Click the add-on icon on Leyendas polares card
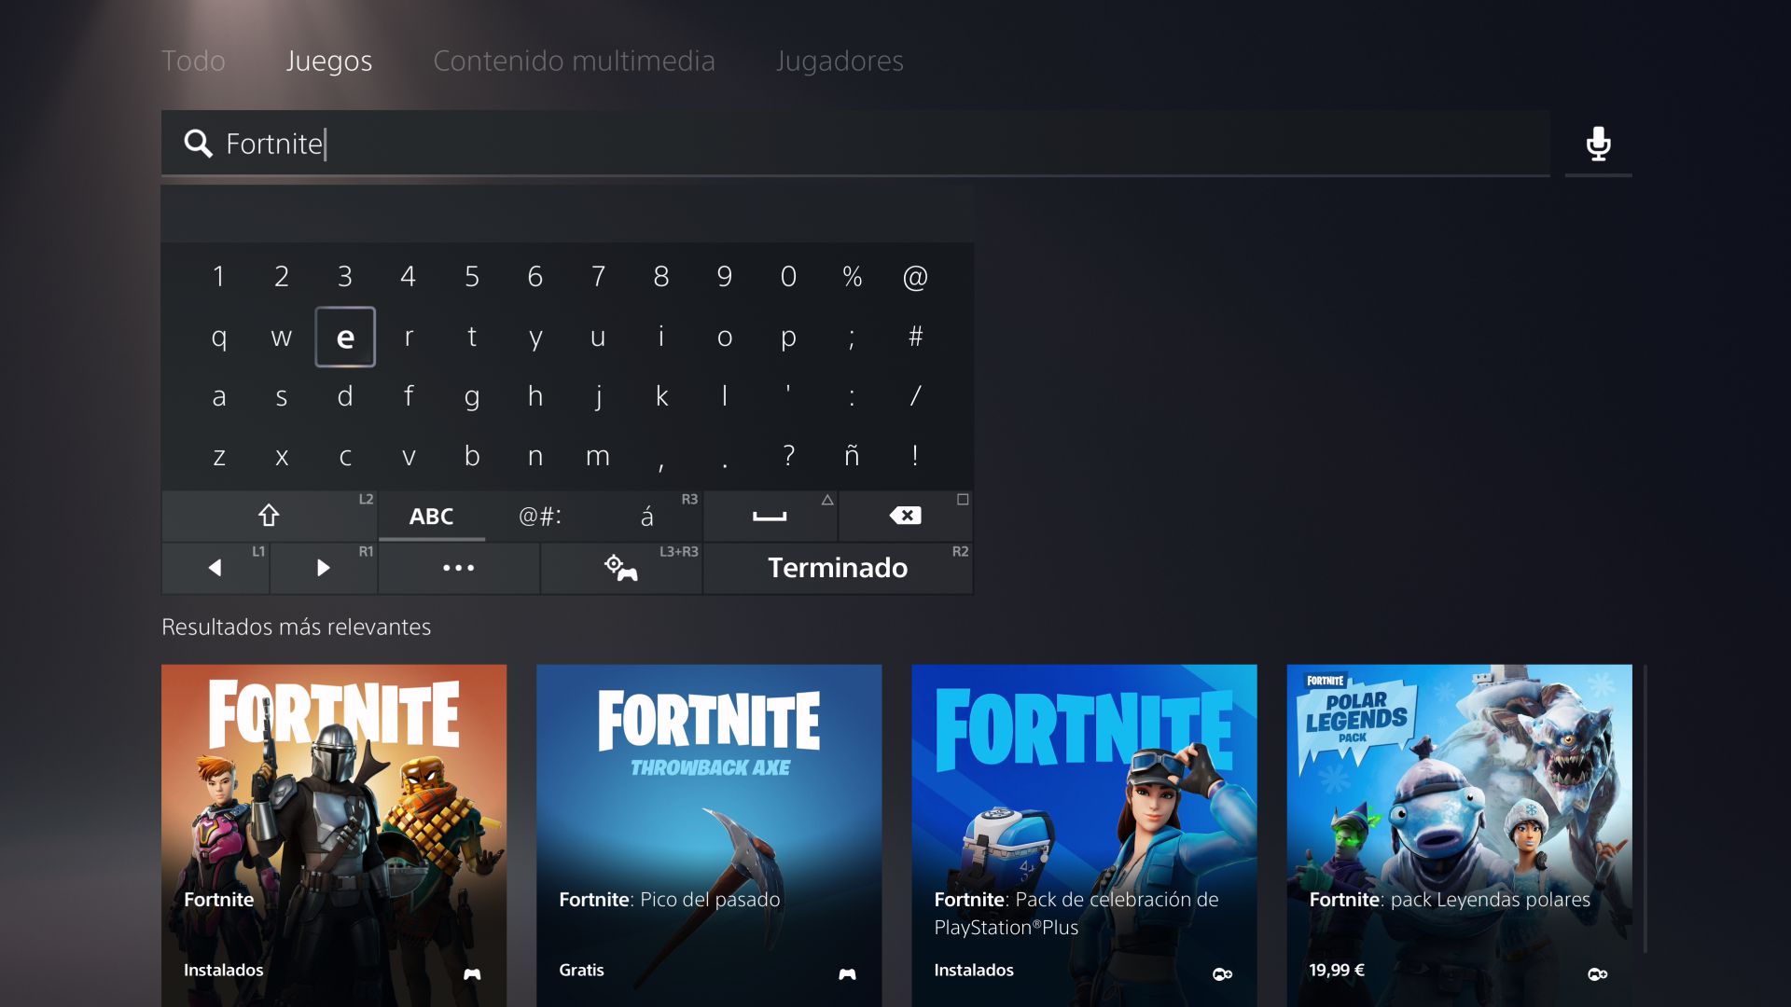The image size is (1791, 1007). [x=1597, y=974]
